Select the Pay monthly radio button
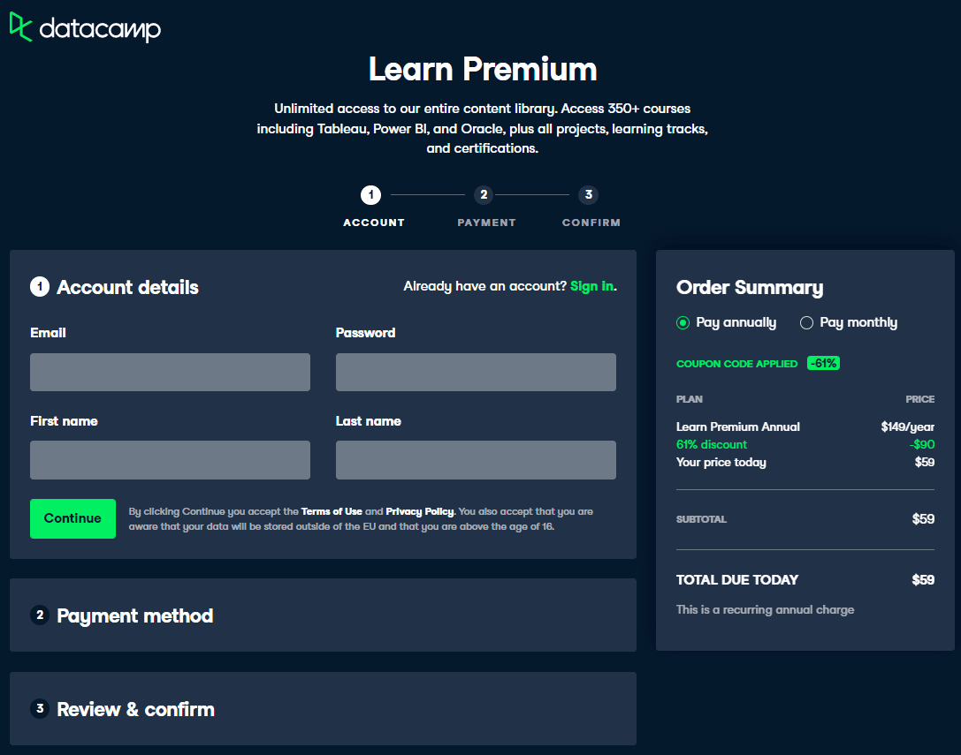 (805, 323)
